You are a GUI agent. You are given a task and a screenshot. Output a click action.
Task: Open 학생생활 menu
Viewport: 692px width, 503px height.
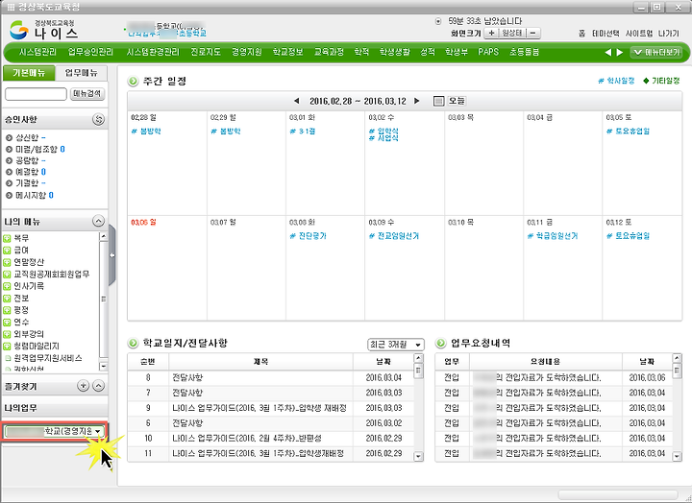[x=395, y=52]
